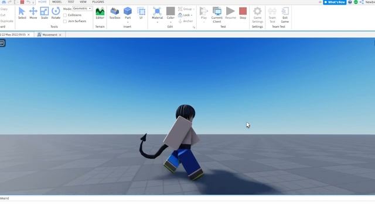
Task: Click the Copy button
Action: [x=4, y=9]
